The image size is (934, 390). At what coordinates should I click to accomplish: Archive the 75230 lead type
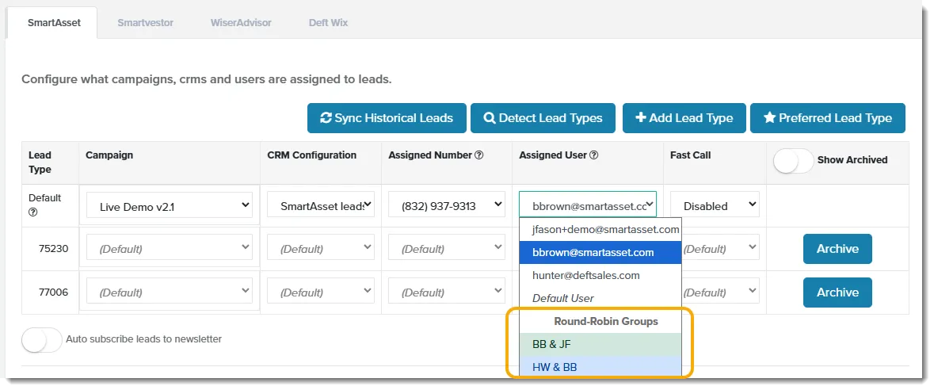click(x=837, y=249)
